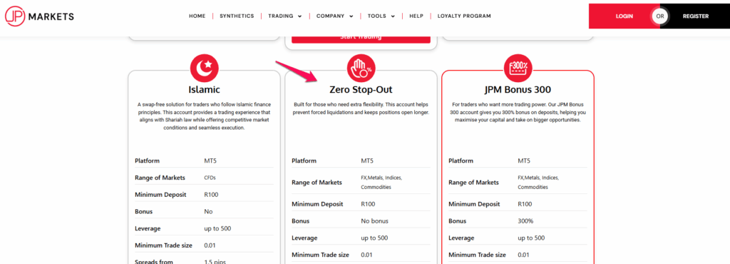730x264 pixels.
Task: Click Zero Stop-Out card Leverage label
Action: [x=304, y=238]
